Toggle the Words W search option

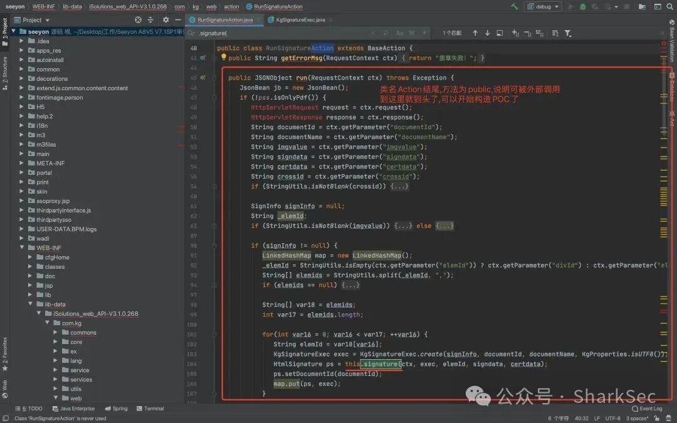tap(412, 33)
